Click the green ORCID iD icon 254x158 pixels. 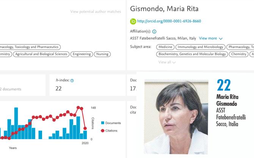pyautogui.click(x=133, y=22)
